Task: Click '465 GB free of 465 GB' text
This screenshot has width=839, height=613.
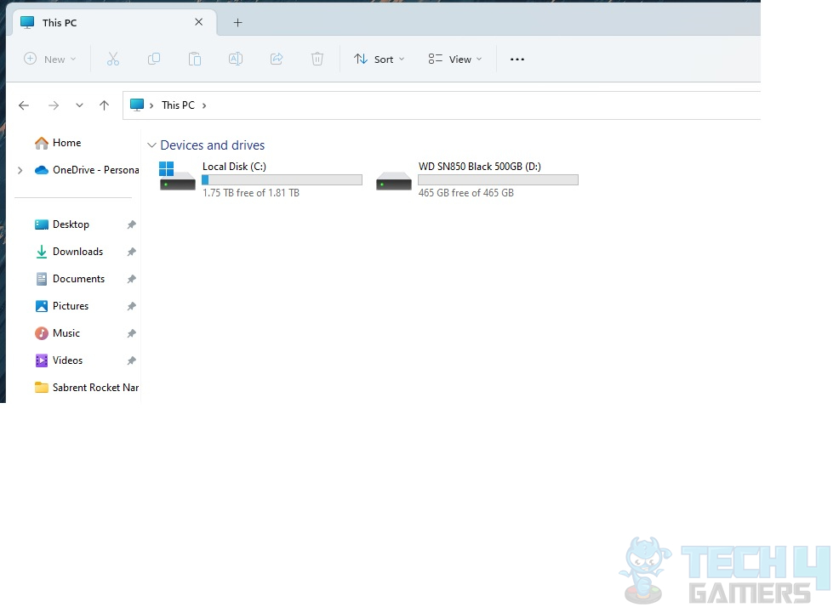Action: [x=466, y=193]
